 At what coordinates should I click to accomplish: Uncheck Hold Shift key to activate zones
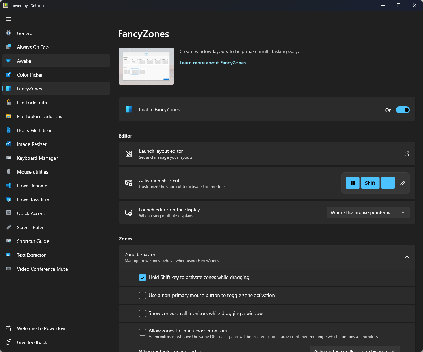[143, 277]
